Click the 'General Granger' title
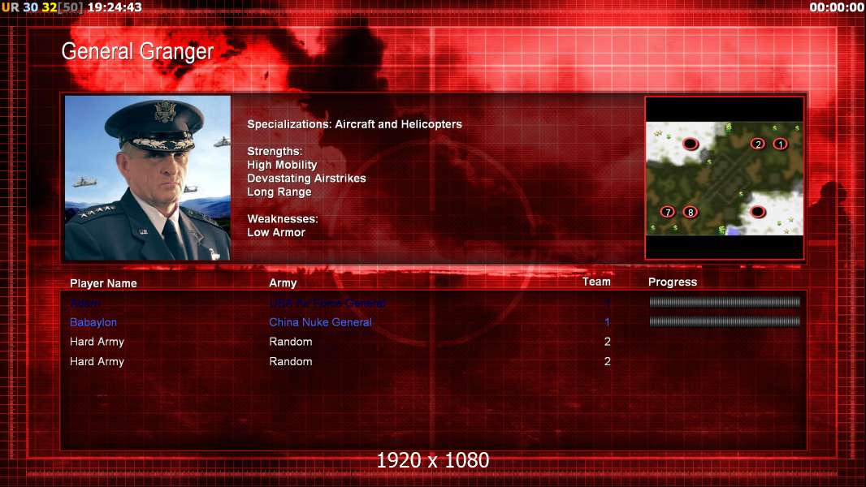Image resolution: width=866 pixels, height=487 pixels. point(137,52)
